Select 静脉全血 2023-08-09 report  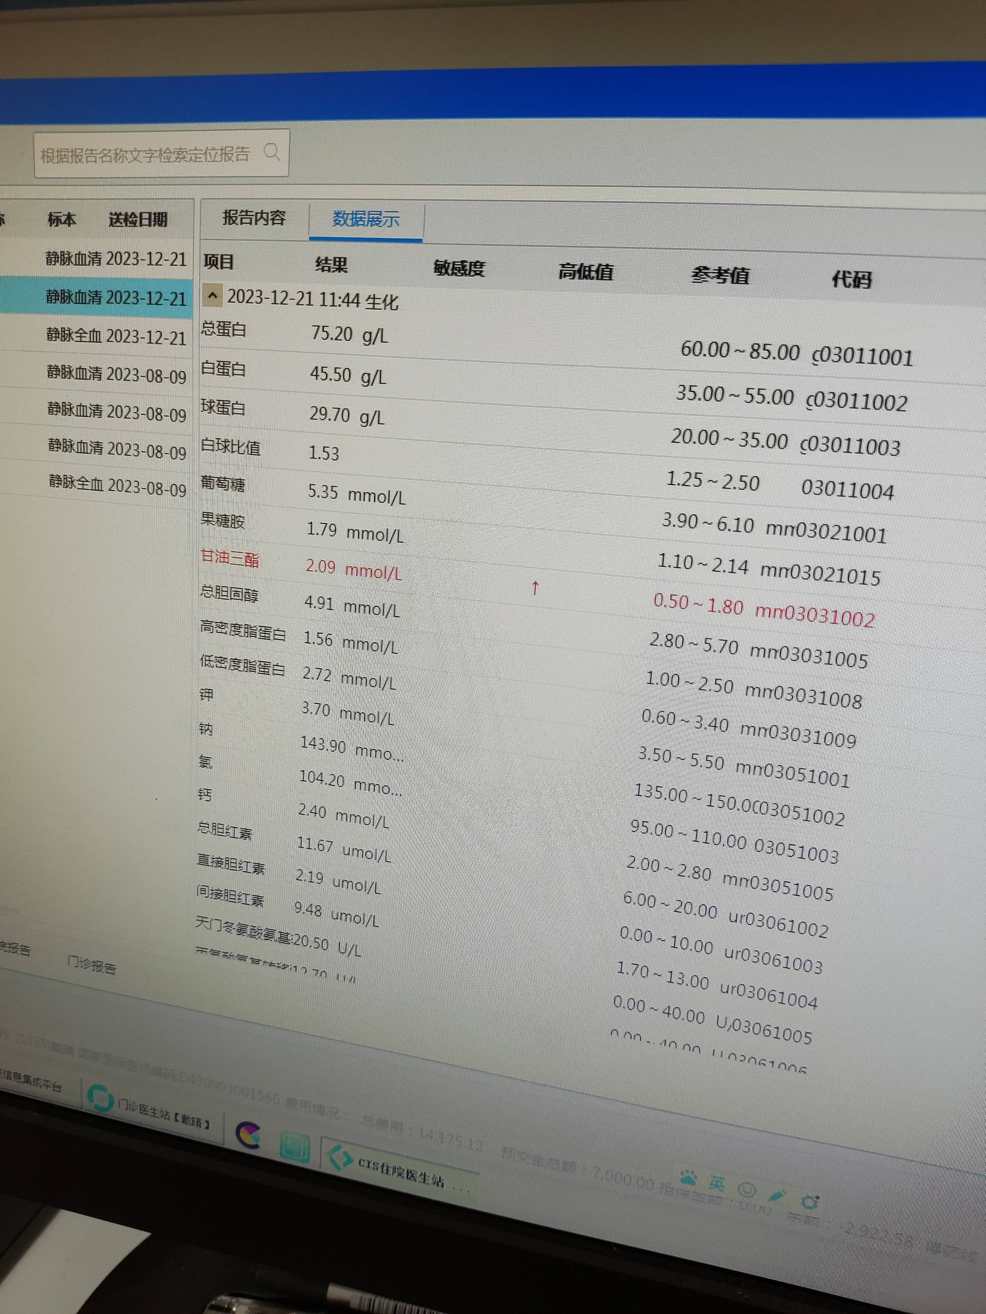click(x=117, y=484)
